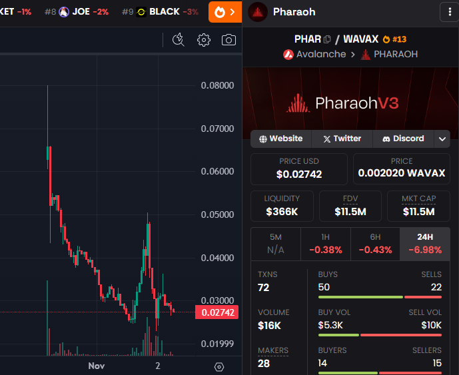Select the 5M timeframe tab
This screenshot has width=459, height=375.
pos(276,244)
